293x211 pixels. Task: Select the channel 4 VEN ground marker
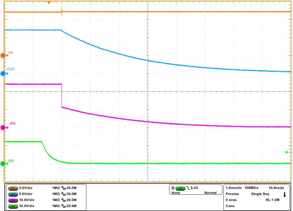point(3,164)
